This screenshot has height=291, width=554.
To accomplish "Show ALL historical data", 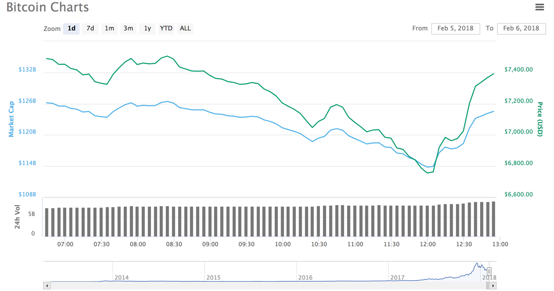I will tap(185, 28).
